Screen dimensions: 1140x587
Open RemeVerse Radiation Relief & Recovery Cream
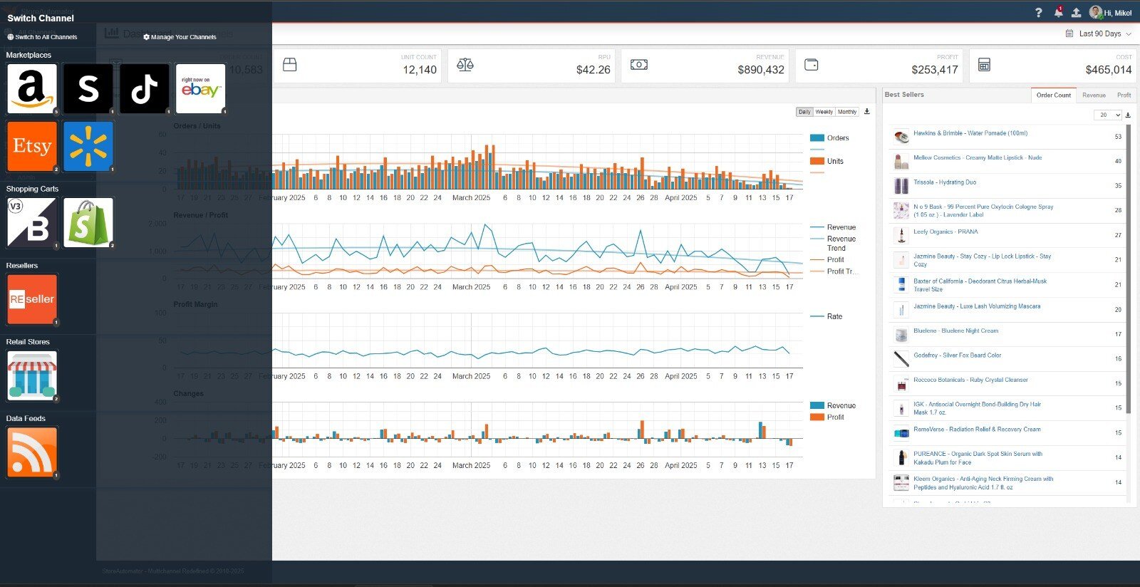tap(977, 429)
